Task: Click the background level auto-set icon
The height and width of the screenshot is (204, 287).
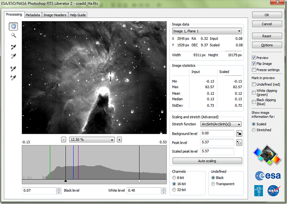Action: point(239,133)
